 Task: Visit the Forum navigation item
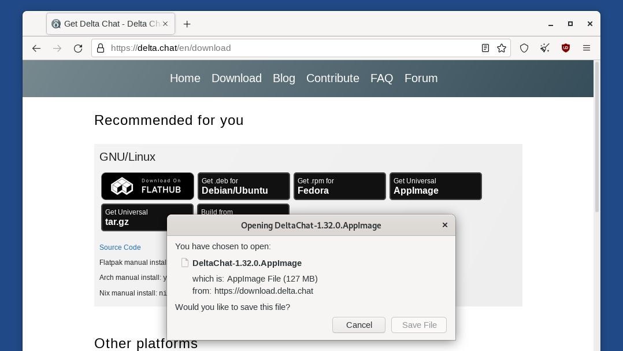421,78
